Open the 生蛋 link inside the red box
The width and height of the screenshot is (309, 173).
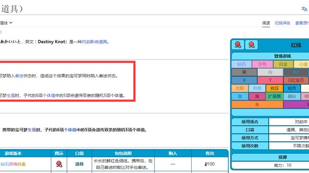point(11,96)
